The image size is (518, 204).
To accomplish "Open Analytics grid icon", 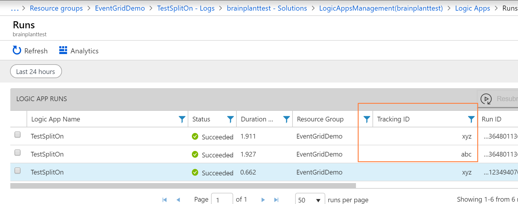I will 63,50.
